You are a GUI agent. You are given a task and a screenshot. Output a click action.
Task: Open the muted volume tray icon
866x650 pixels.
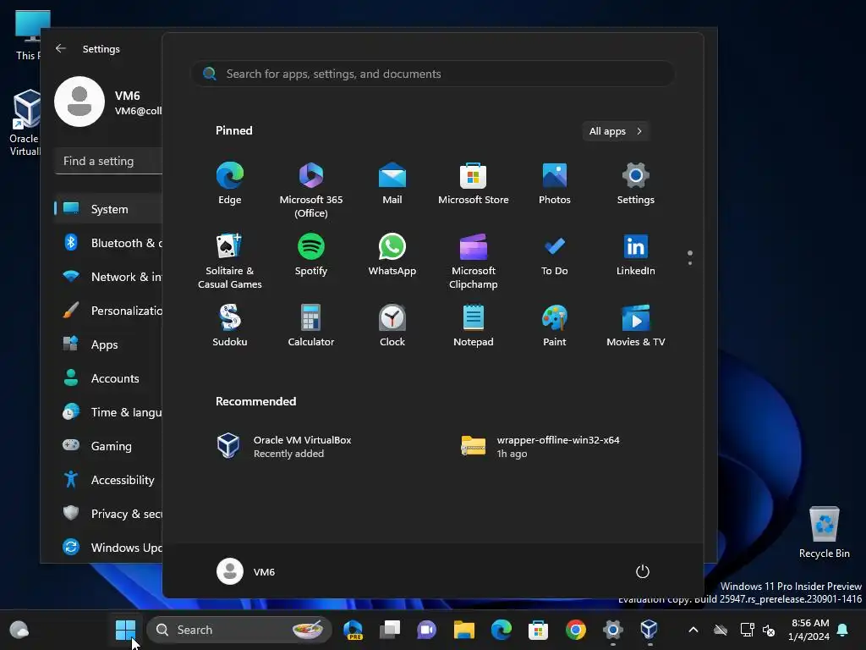click(x=769, y=630)
